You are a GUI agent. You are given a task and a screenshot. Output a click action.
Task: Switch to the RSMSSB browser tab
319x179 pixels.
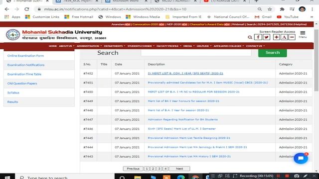tap(225, 1)
